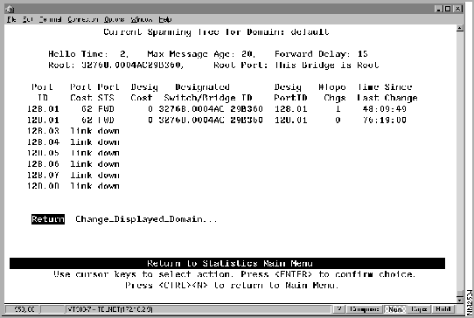Toggle the Num status indicator
This screenshot has height=318, width=474.
(x=395, y=309)
